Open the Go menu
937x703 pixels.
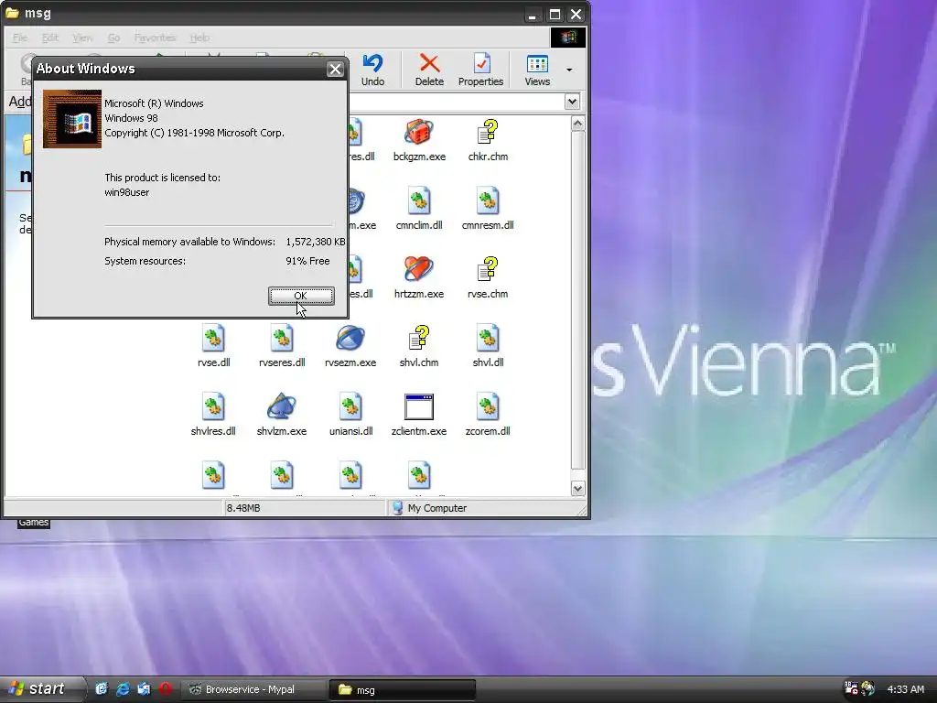pyautogui.click(x=113, y=38)
